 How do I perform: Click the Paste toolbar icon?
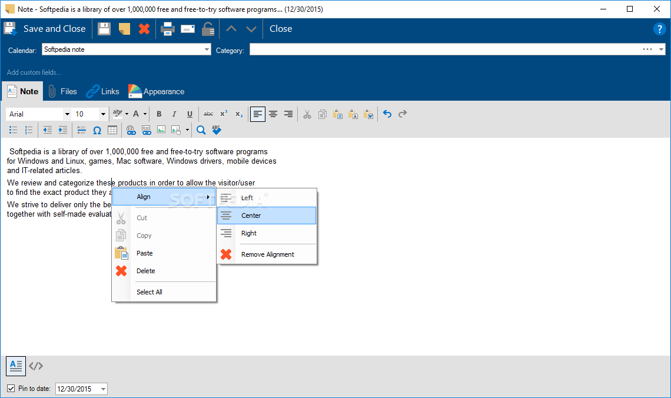pos(338,114)
